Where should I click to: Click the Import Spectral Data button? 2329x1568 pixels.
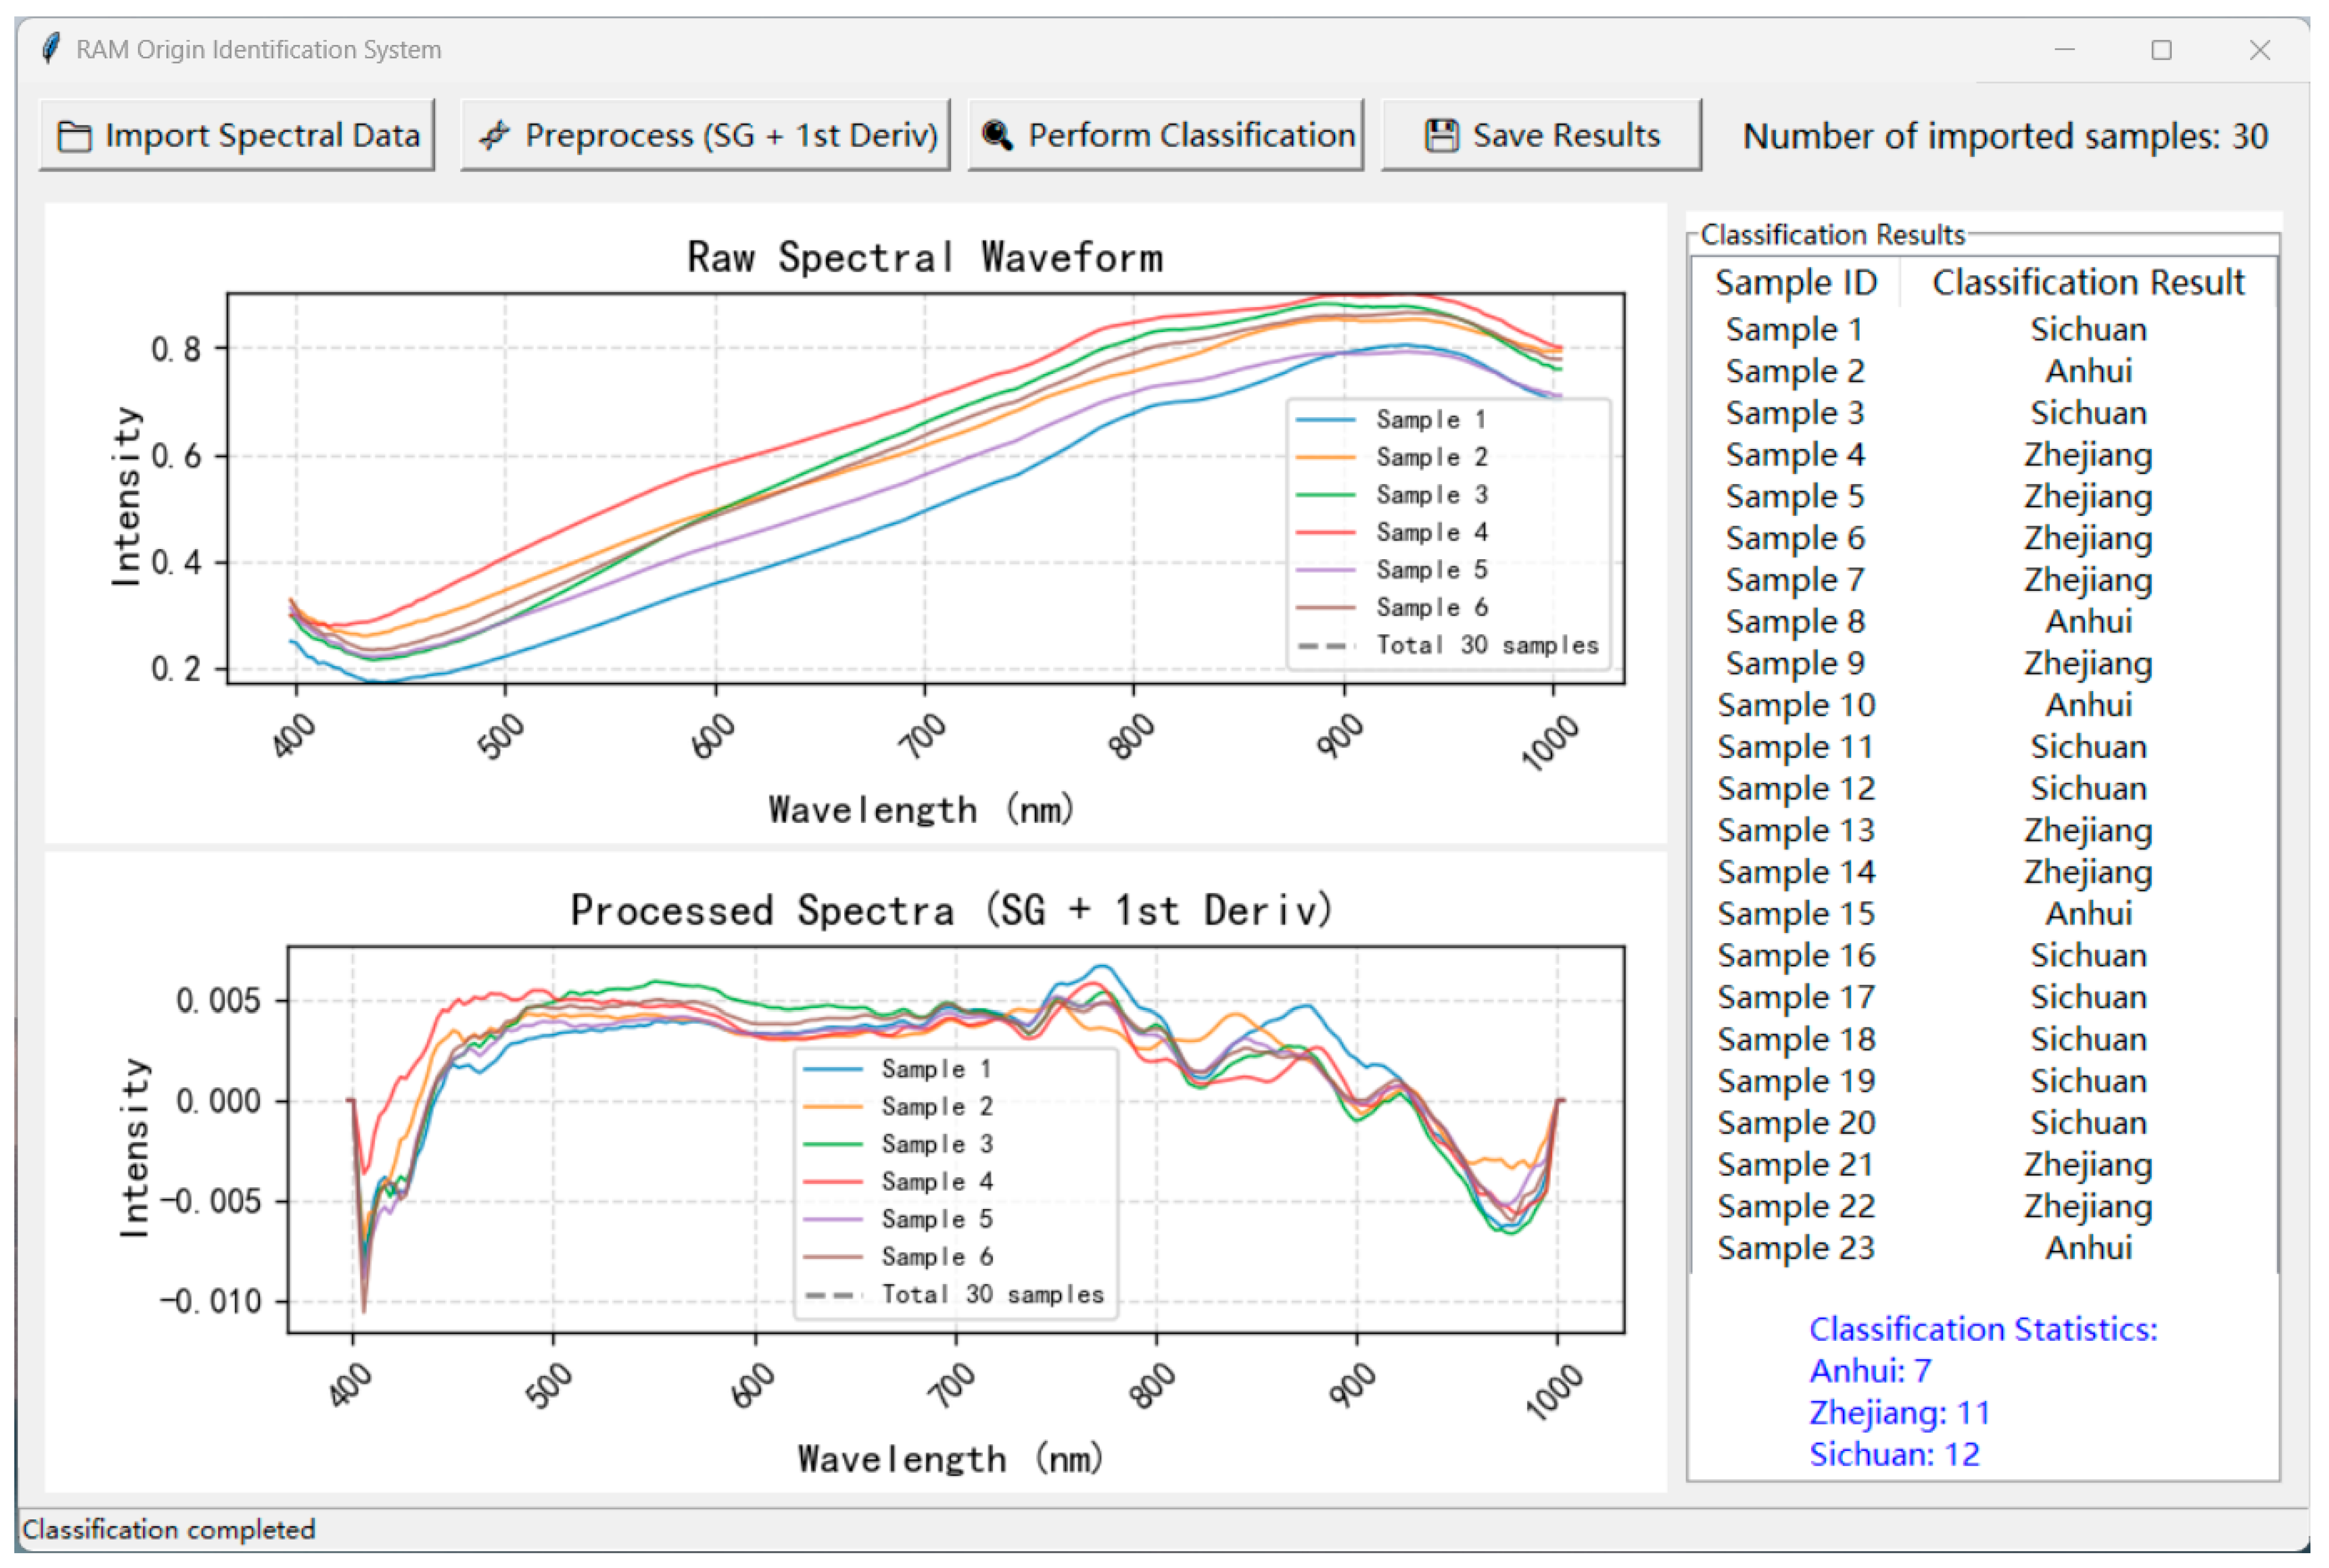(x=237, y=135)
